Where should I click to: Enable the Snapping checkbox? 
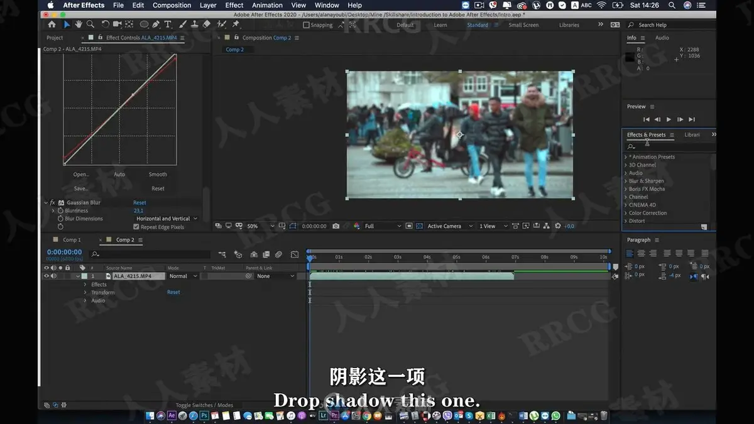(306, 25)
